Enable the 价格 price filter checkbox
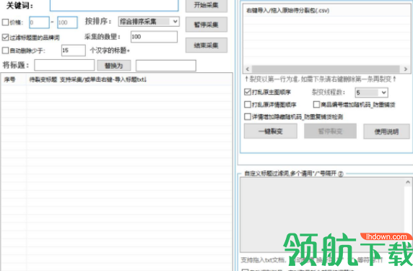 click(x=5, y=22)
